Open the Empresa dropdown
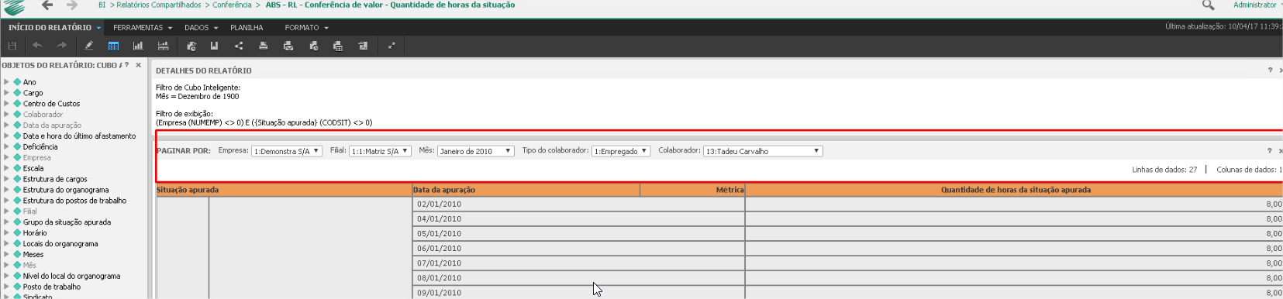 click(x=287, y=151)
